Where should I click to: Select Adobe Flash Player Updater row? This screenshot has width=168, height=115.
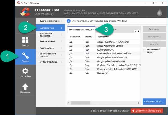click(x=104, y=46)
